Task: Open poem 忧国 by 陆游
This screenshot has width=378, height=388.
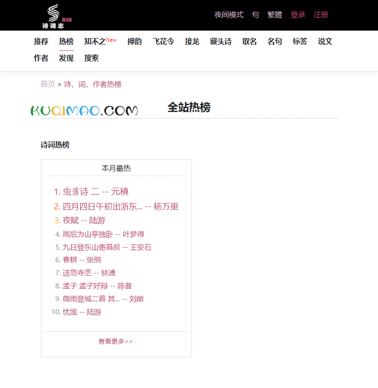Action: point(82,312)
